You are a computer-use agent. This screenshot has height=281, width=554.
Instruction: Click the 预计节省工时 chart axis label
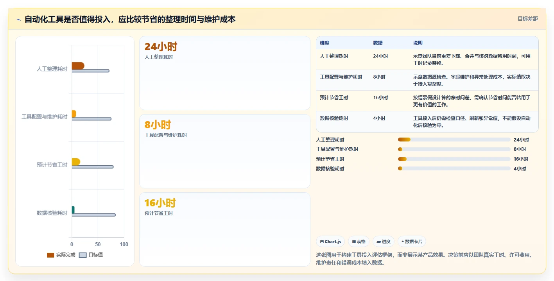(x=52, y=165)
